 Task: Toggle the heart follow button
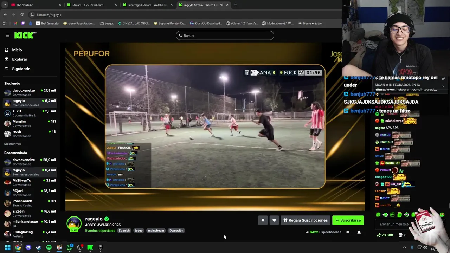[274, 220]
